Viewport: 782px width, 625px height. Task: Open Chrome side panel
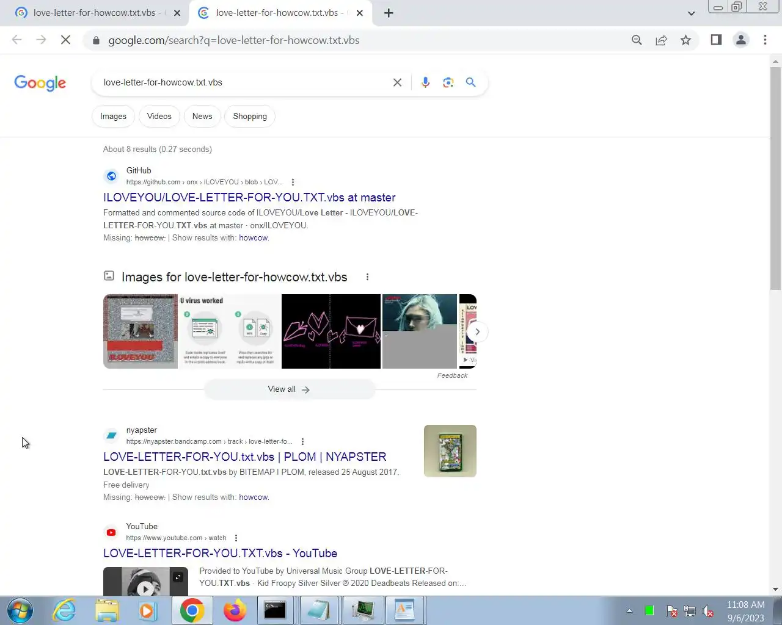pos(716,40)
